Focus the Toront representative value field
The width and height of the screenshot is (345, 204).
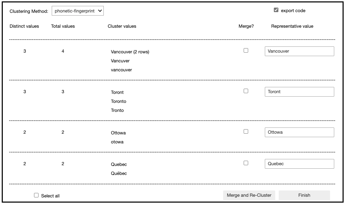[x=300, y=92]
